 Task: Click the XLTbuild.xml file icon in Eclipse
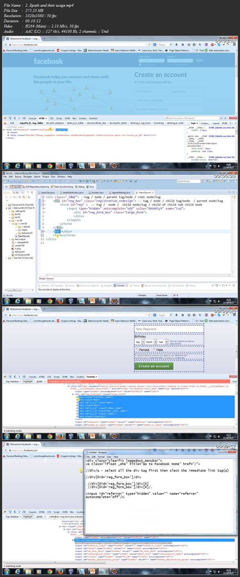pos(13,255)
